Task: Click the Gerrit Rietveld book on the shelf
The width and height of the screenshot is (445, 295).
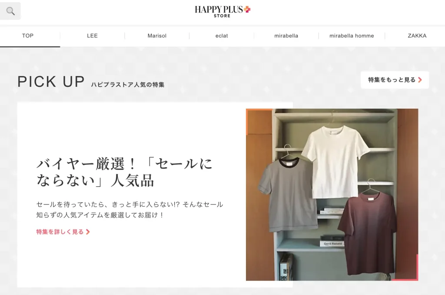Action: coord(333,243)
